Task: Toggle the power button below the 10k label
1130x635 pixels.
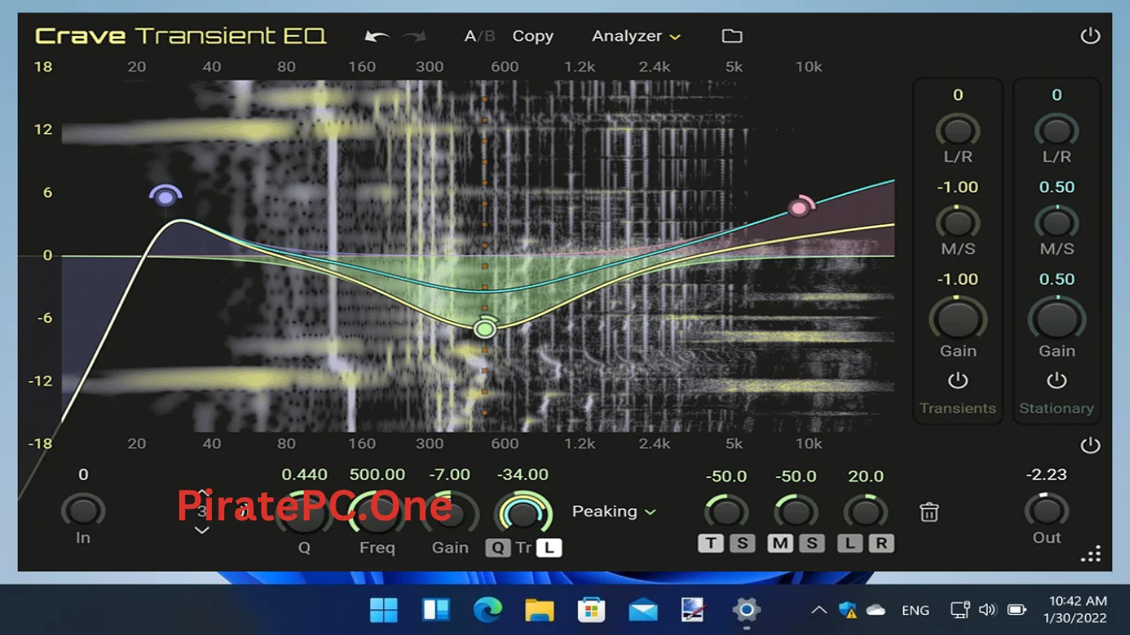Action: 1090,445
